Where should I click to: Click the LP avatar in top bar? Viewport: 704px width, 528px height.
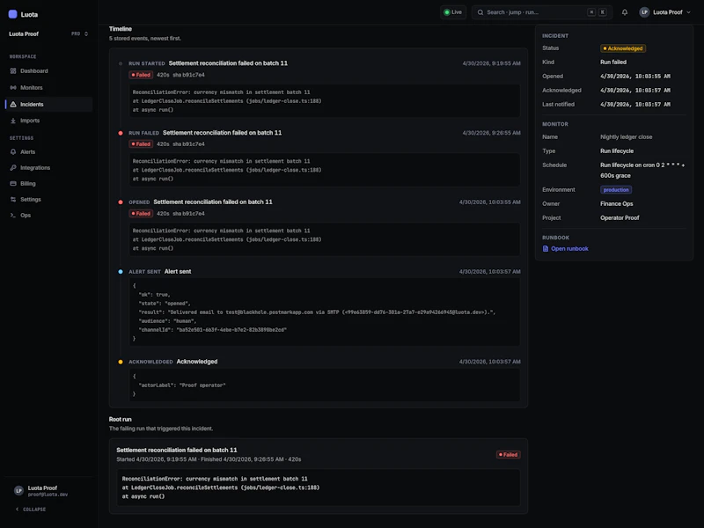644,12
